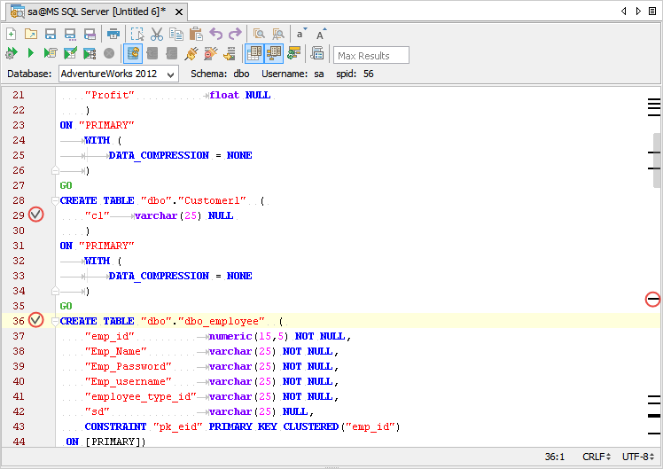Screen dimensions: 663x469
Task: Go to the next tab with right arrow
Action: [638, 12]
